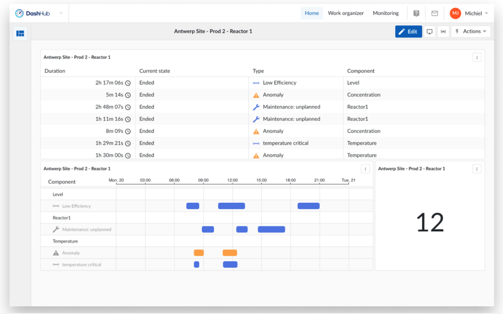Select the Home menu item

(311, 13)
